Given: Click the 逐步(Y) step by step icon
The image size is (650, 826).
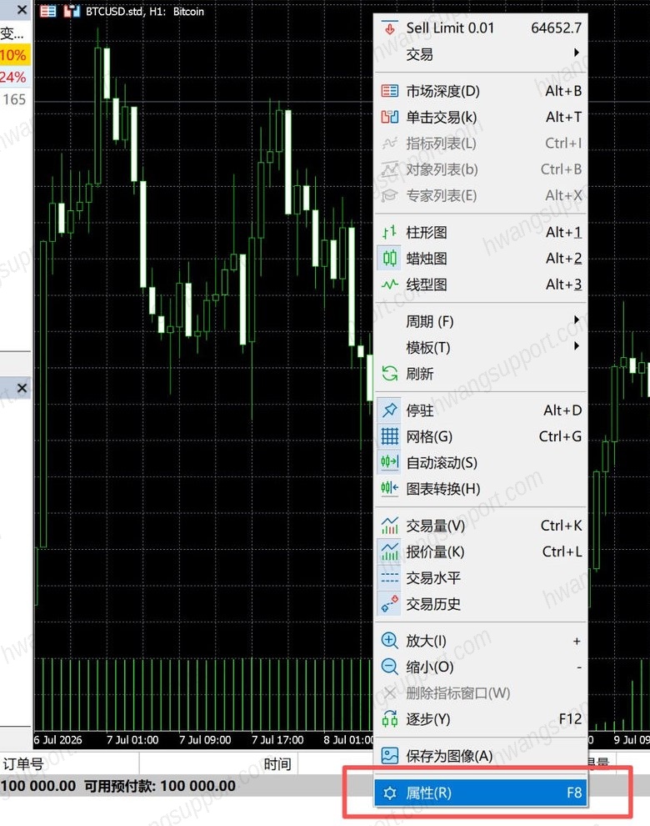Looking at the screenshot, I should coord(389,718).
